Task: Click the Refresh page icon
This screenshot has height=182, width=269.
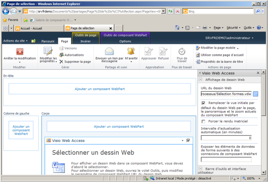Action: [170, 11]
